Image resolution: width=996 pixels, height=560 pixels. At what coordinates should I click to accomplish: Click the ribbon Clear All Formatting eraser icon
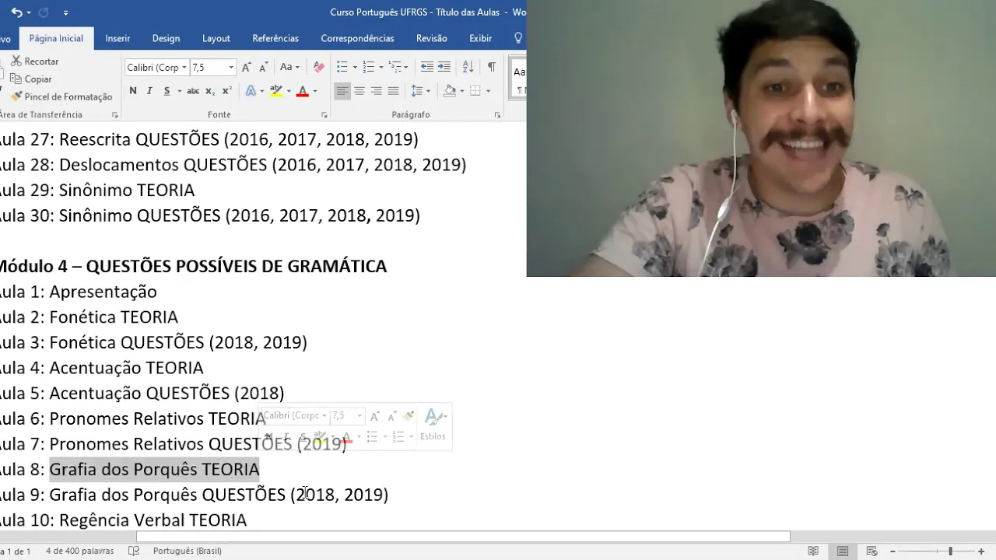click(319, 68)
